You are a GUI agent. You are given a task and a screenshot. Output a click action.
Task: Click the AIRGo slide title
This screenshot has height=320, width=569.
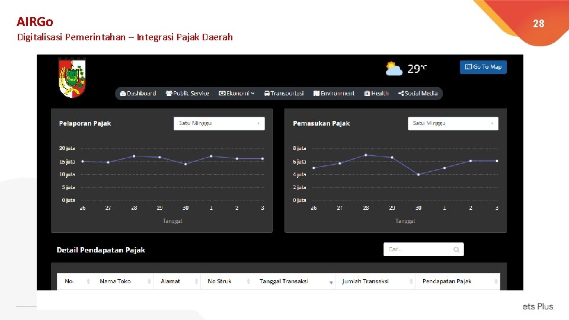[x=35, y=22]
